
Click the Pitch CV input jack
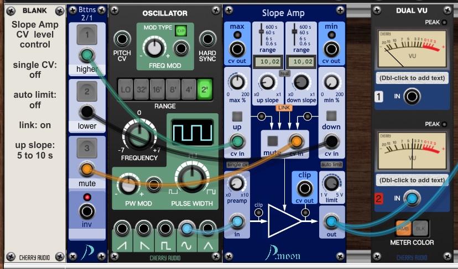point(122,40)
